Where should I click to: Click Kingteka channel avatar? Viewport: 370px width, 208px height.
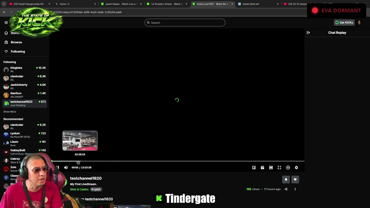6,69
